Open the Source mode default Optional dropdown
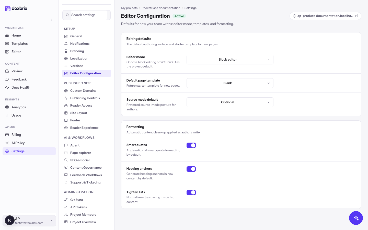Screen dimensions: 368x230 pos(230,102)
